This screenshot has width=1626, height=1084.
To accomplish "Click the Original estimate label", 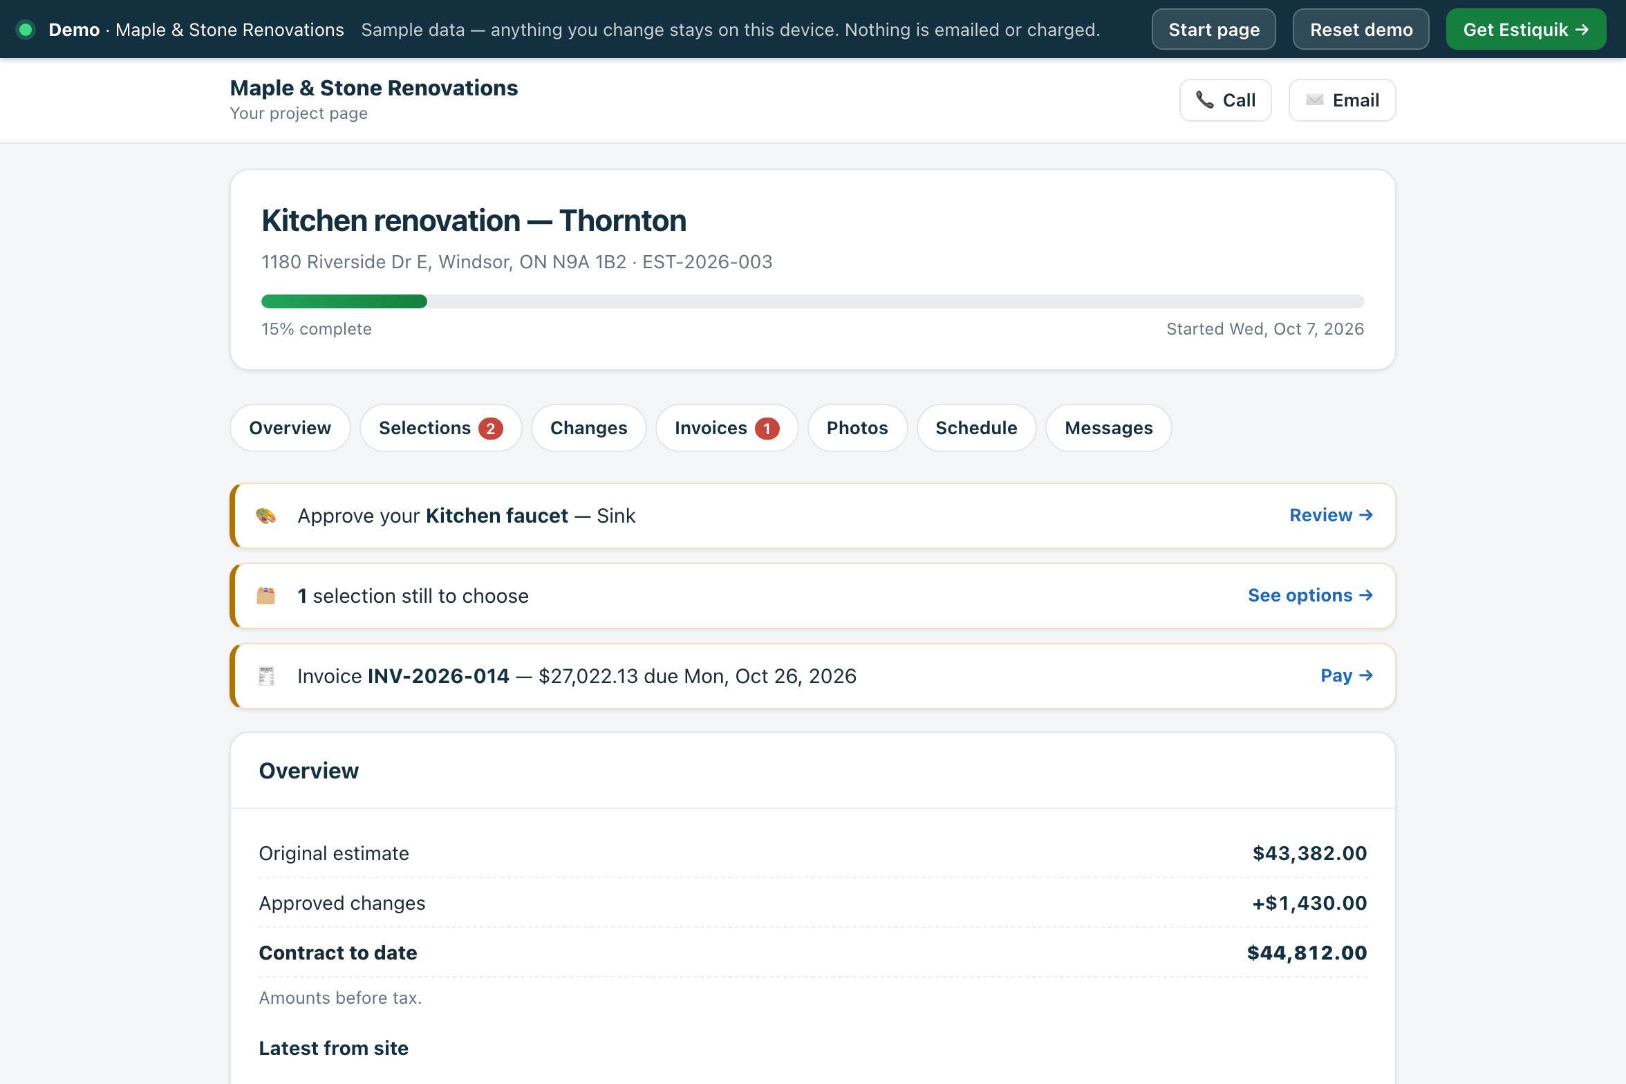I will pyautogui.click(x=334, y=854).
